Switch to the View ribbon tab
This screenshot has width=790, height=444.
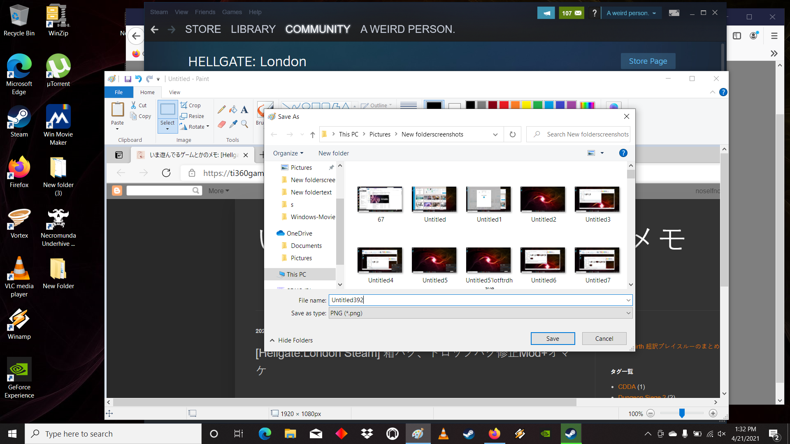coord(174,92)
